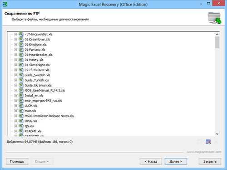
Task: Click the file icon beside Install_en.xls
Action: pos(21,95)
